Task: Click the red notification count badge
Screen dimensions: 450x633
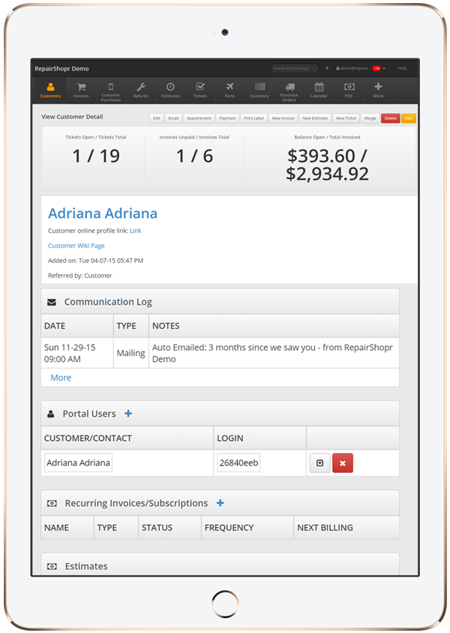Action: (x=376, y=68)
